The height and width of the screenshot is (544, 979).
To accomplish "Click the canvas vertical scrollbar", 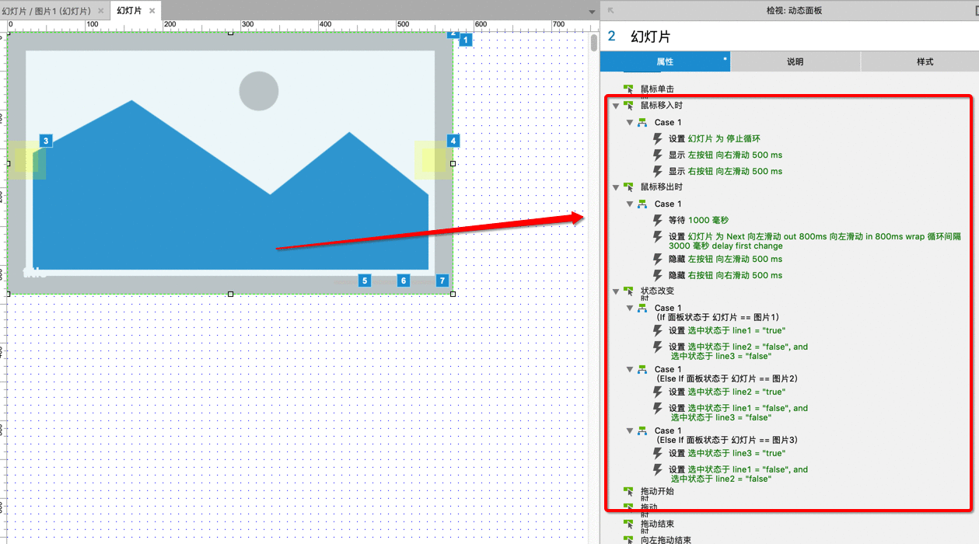I will pos(594,42).
